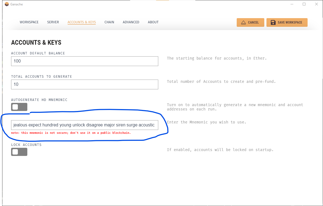Image resolution: width=323 pixels, height=206 pixels.
Task: Click 'Turn on to automatically generate' description
Action: [235, 107]
